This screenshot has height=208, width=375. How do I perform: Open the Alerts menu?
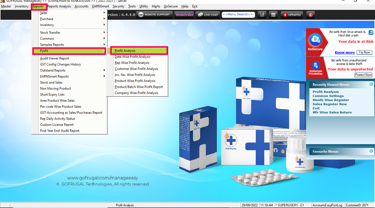[156, 6]
